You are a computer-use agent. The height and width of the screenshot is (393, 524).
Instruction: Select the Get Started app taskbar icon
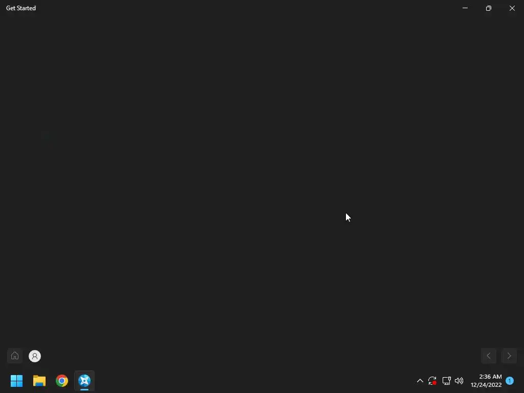point(84,381)
